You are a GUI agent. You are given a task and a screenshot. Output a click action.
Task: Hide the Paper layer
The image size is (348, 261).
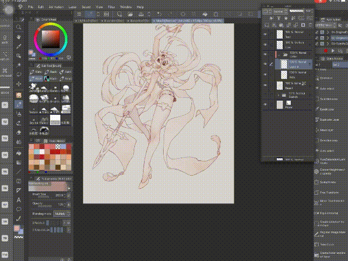(265, 105)
